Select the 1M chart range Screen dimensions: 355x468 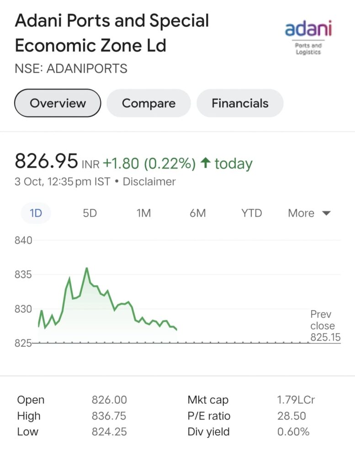pos(143,213)
